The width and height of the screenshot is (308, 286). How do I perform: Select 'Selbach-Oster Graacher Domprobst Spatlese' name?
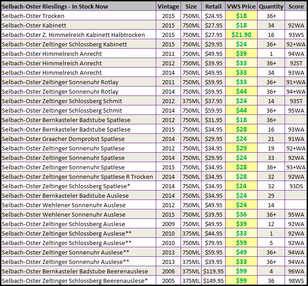(63, 139)
